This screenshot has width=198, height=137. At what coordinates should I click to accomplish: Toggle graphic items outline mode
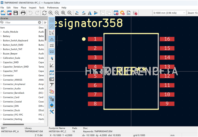click(x=52, y=79)
